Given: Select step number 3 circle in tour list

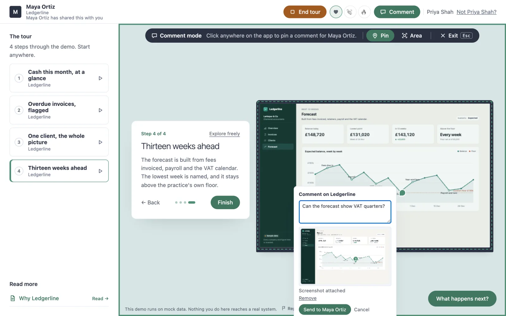Looking at the screenshot, I should tap(19, 142).
